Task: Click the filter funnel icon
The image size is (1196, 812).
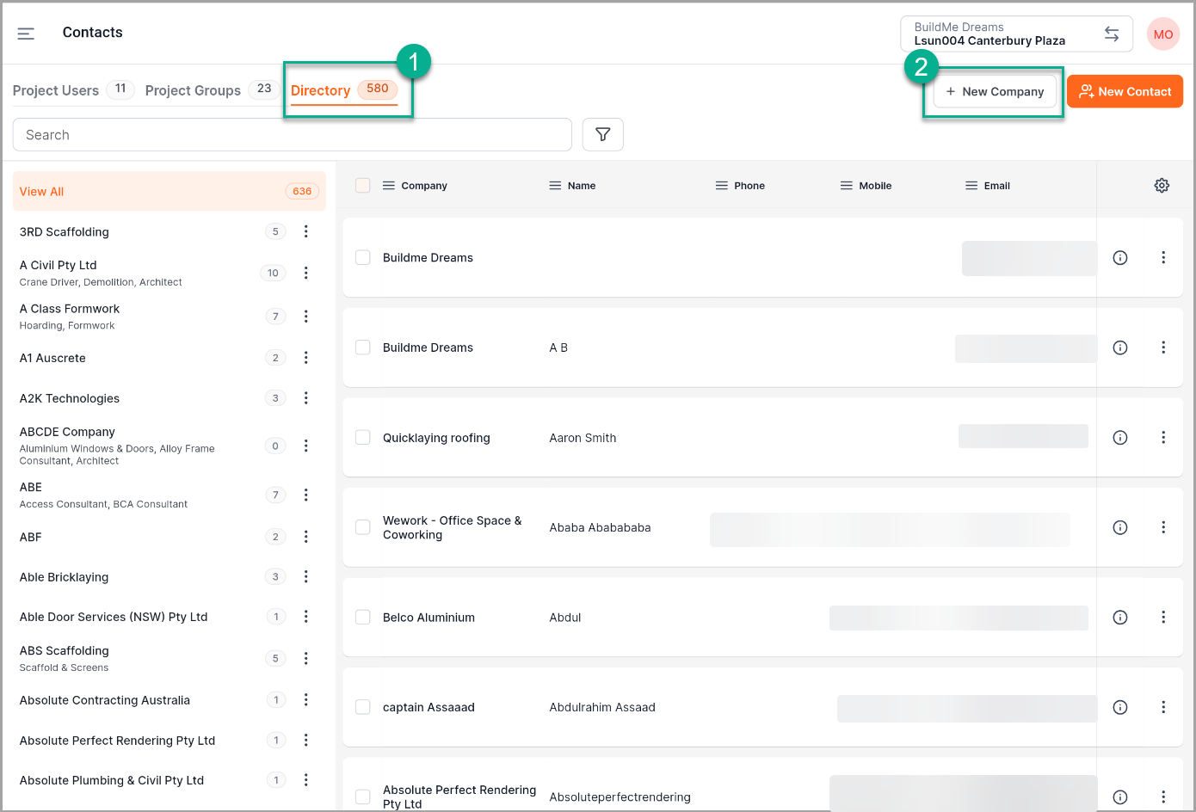Action: [602, 135]
